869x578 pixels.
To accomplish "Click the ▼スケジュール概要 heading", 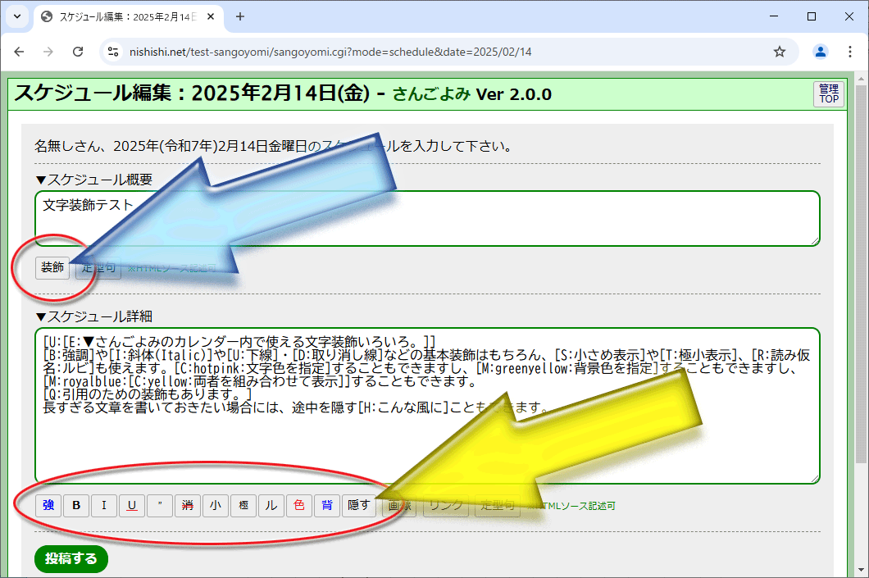I will point(93,180).
